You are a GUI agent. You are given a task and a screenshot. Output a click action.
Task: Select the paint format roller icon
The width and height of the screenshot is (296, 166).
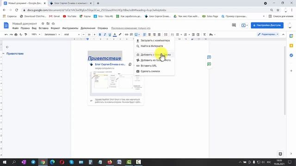tap(26, 35)
